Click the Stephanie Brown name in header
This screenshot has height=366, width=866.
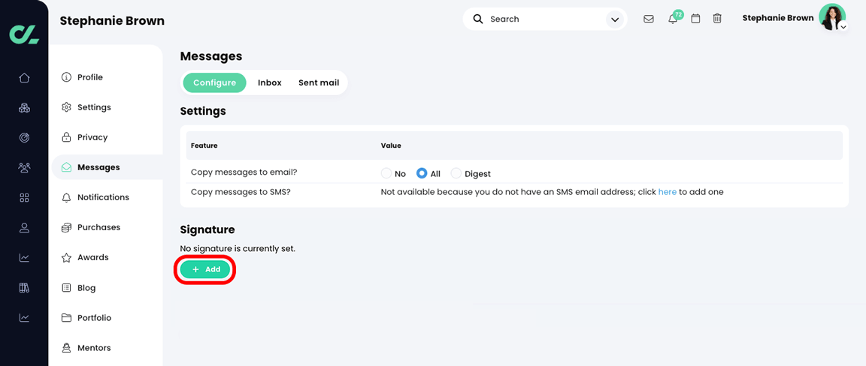coord(777,18)
